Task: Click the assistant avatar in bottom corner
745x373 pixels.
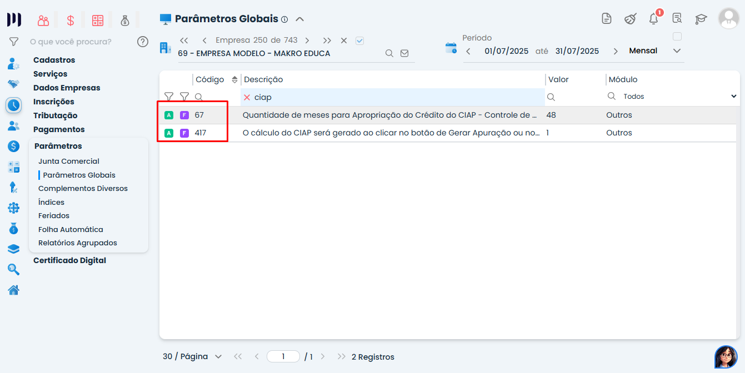Action: (x=725, y=356)
